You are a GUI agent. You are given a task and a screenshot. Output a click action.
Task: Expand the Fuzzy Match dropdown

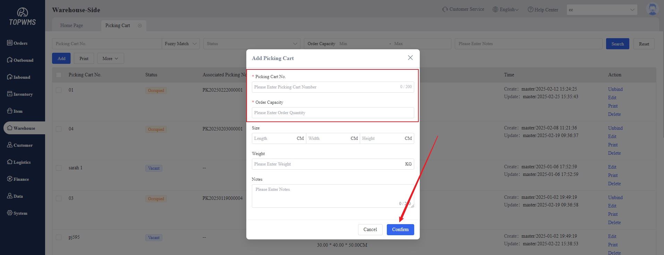coord(180,44)
